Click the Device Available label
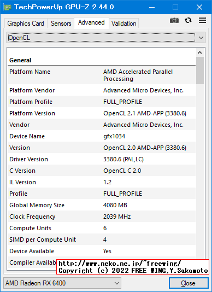The width and height of the screenshot is (212, 292). [32, 251]
